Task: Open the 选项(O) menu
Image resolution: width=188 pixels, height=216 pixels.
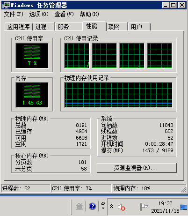Action: tap(39, 14)
